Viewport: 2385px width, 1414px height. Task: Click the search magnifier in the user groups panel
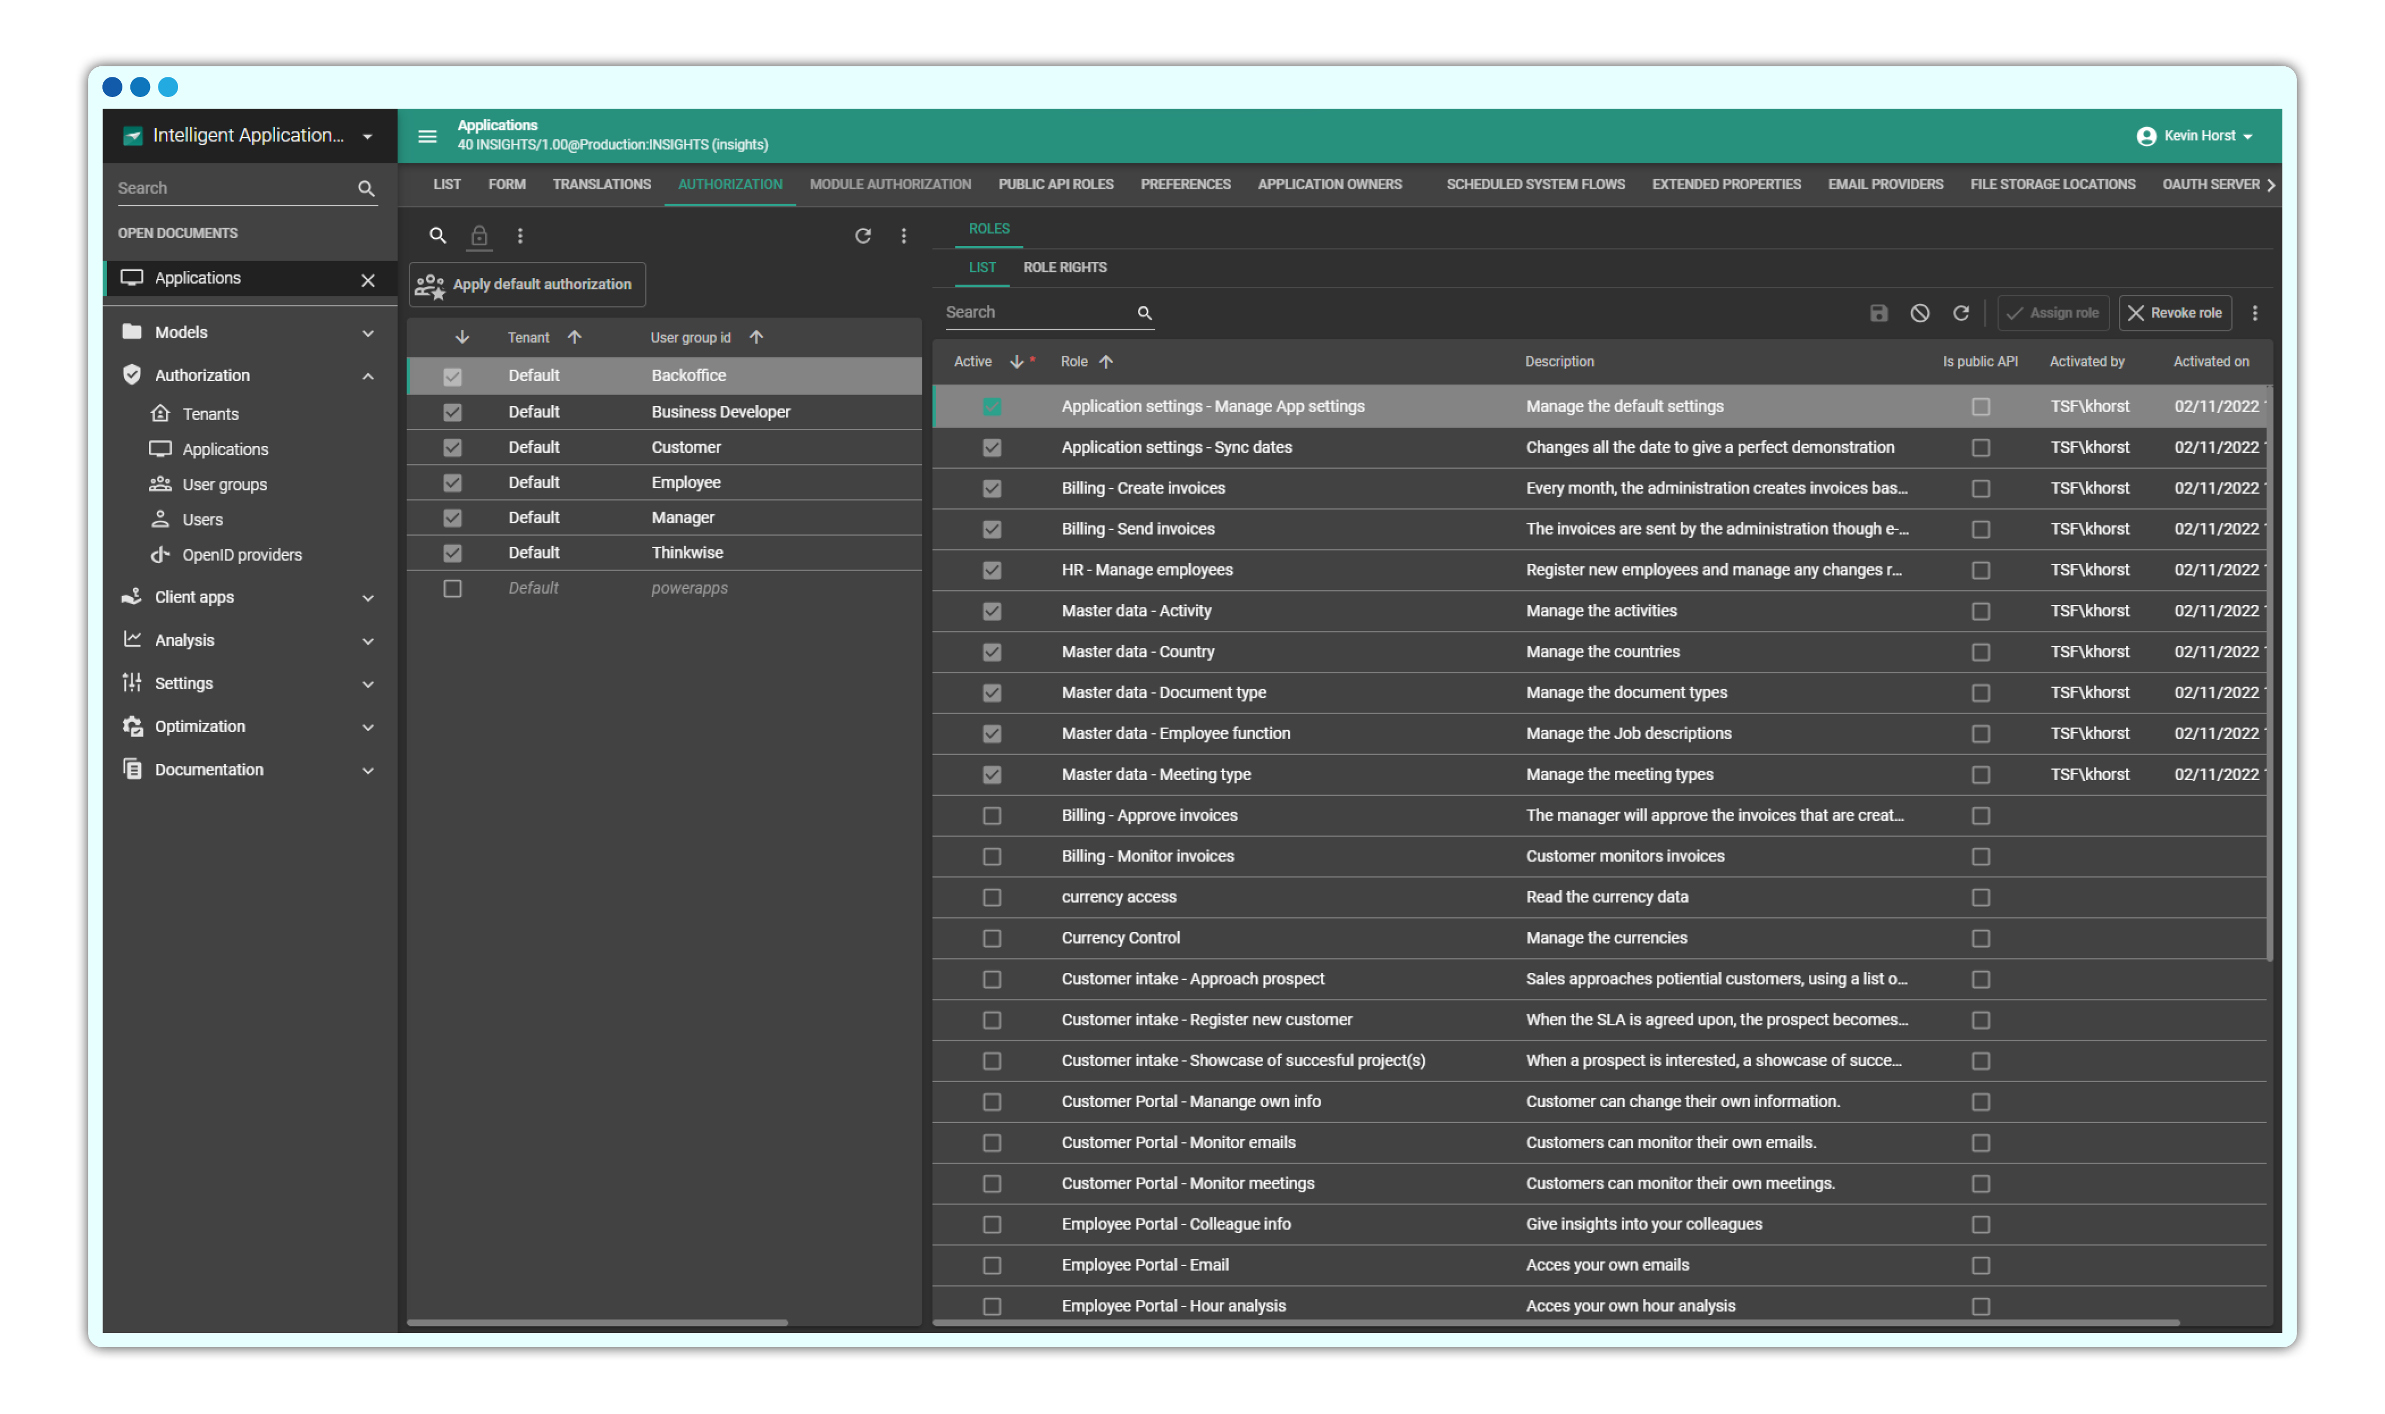tap(438, 235)
